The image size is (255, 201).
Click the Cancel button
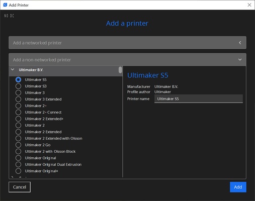[x=20, y=187]
